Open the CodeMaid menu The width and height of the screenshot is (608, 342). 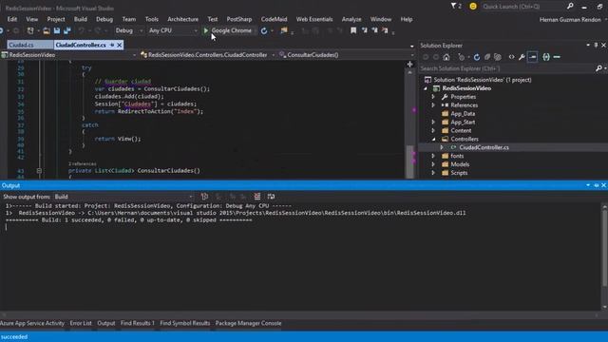point(274,19)
